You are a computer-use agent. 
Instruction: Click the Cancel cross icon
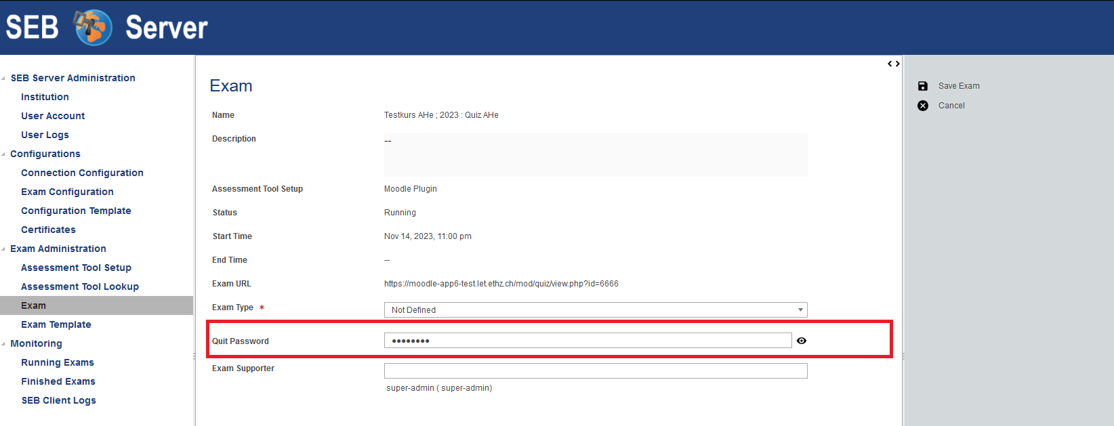pos(923,106)
